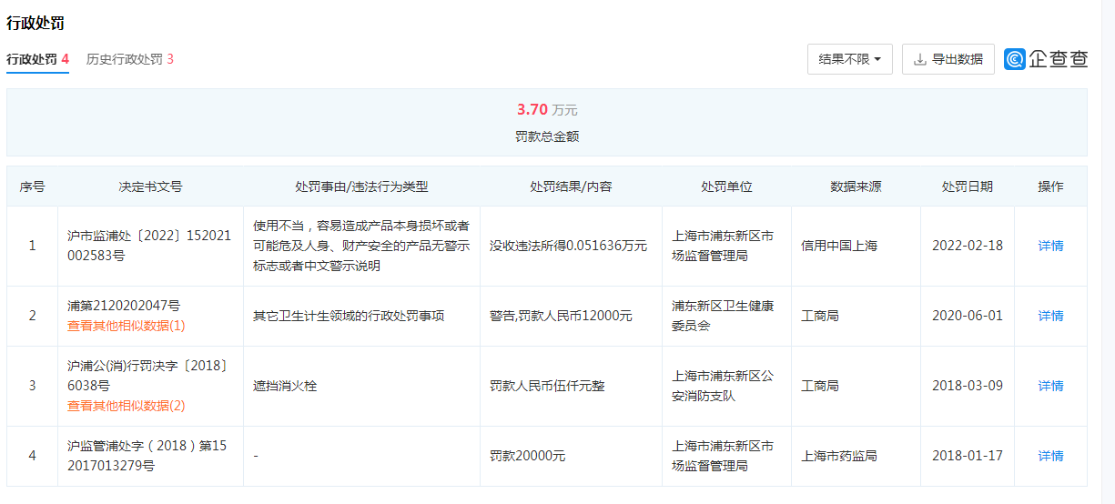Screen dimensions: 1115x504
Task: Click the 决定书文号 column header
Action: pos(150,186)
